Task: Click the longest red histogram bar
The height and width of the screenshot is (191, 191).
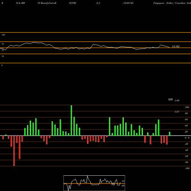Action: click(14, 151)
